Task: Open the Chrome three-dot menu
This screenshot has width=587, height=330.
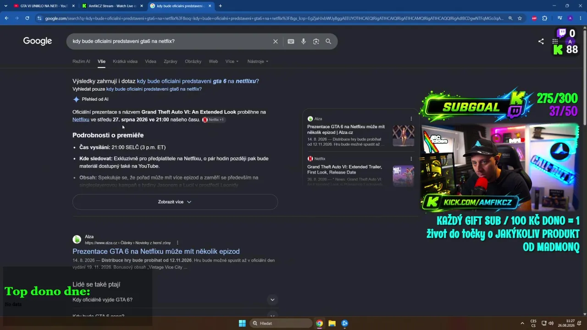Action: [x=580, y=18]
